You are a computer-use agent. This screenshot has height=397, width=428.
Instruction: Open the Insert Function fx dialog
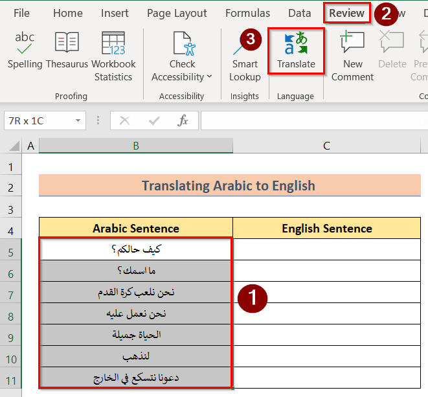(183, 120)
